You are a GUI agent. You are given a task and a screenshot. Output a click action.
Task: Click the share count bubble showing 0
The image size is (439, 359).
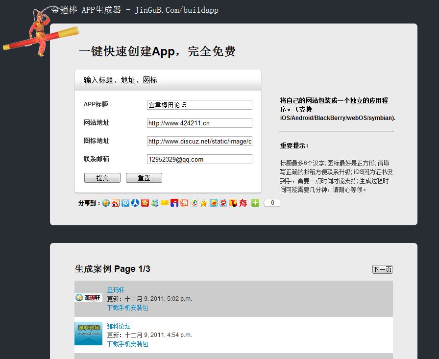(271, 203)
